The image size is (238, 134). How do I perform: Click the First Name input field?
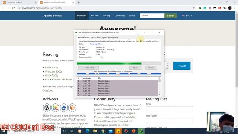(169, 121)
